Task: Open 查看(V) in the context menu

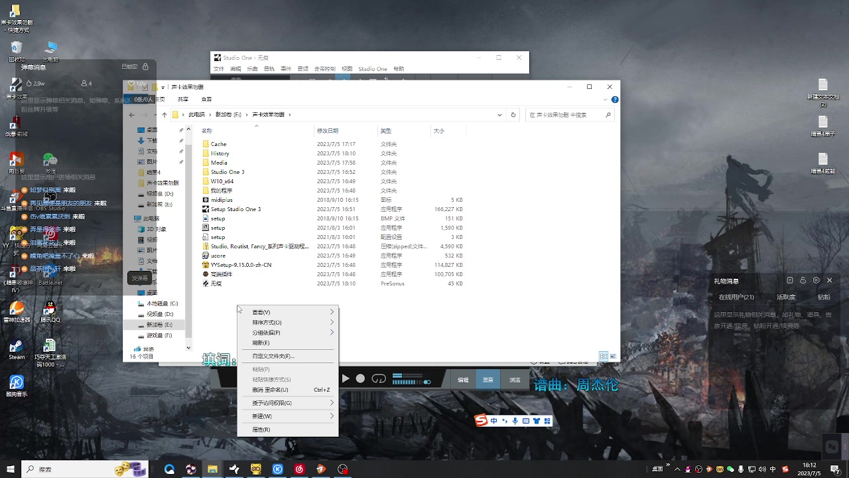Action: click(x=288, y=312)
